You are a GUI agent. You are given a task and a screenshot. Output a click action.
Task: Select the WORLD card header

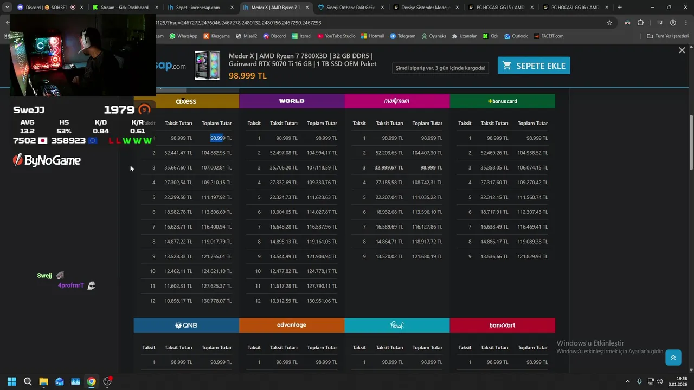pyautogui.click(x=292, y=101)
